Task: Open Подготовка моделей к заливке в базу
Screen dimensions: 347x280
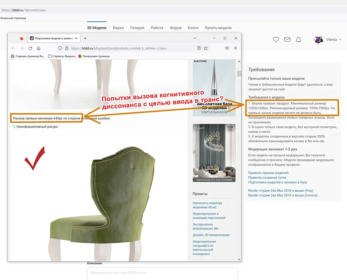Action: coord(278,182)
